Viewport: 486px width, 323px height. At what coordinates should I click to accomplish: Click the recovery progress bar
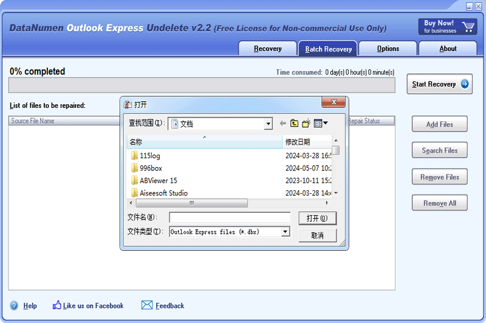(202, 85)
